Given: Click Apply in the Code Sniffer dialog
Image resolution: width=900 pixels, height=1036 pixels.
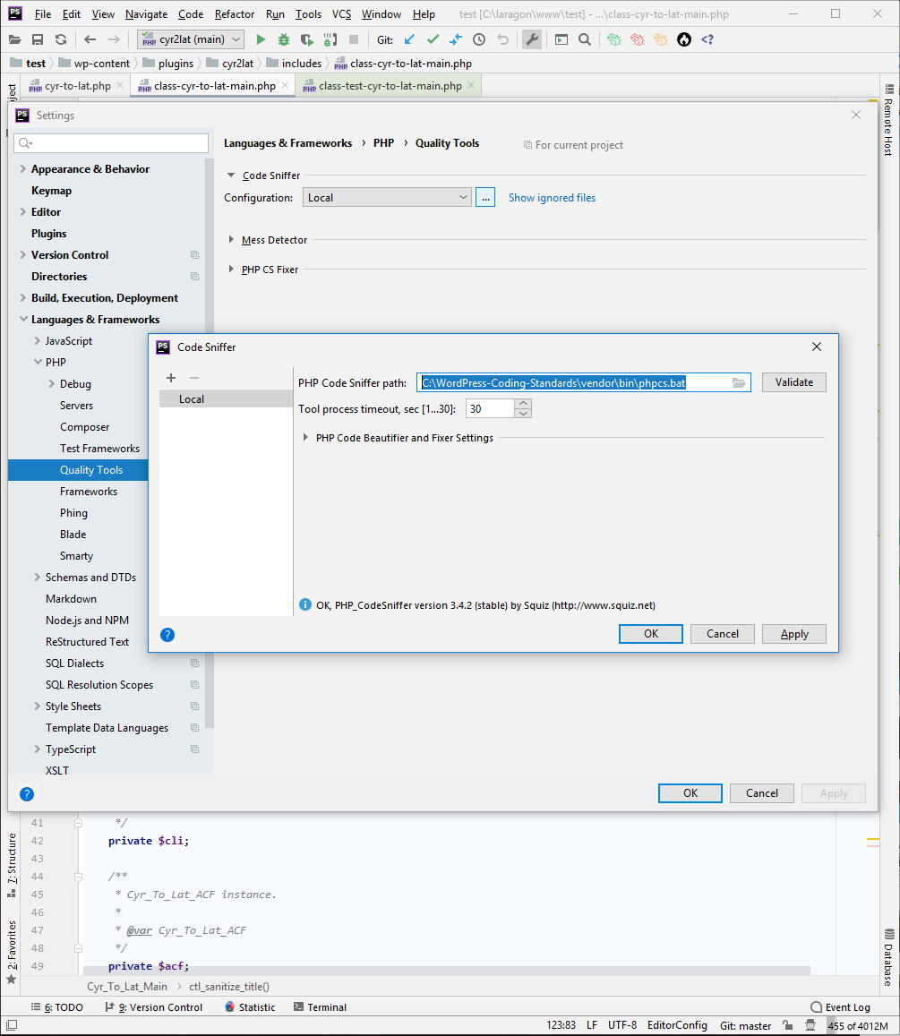Looking at the screenshot, I should tap(794, 634).
